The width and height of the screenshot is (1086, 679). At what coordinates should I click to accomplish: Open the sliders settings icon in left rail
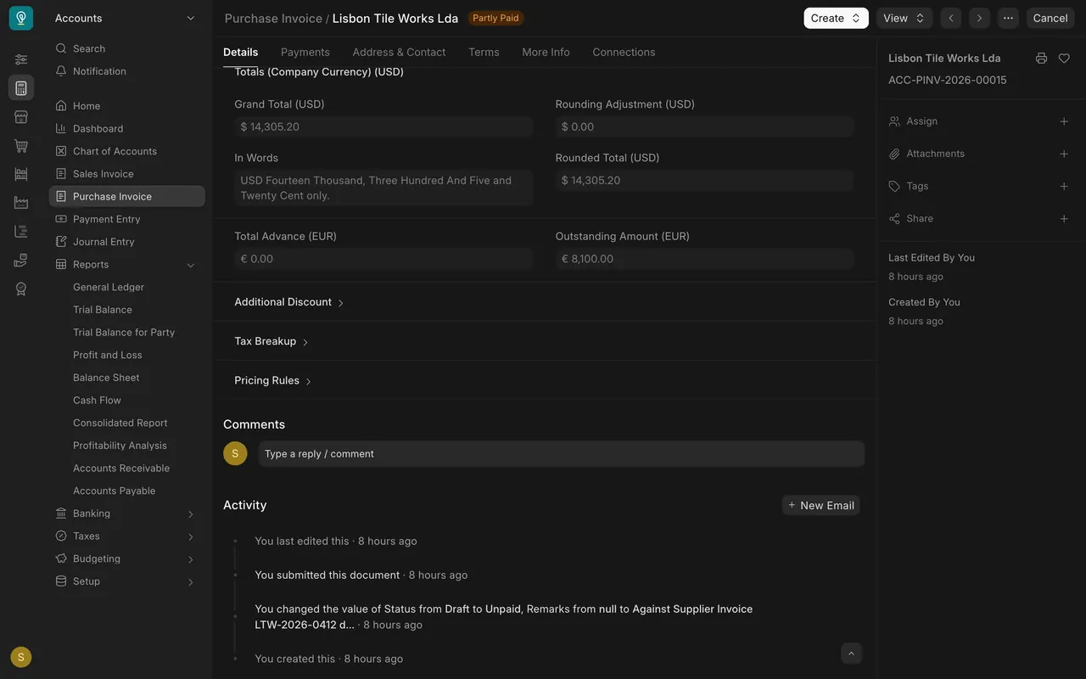(x=21, y=59)
